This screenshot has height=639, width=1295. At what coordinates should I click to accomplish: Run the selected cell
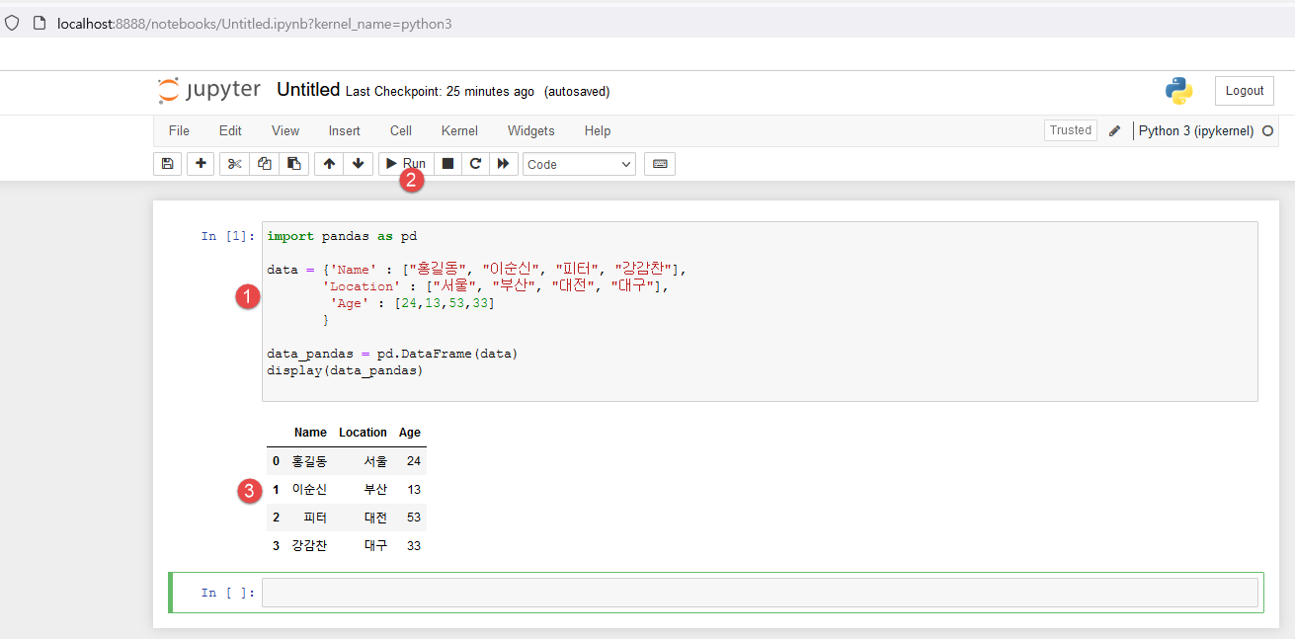click(405, 164)
